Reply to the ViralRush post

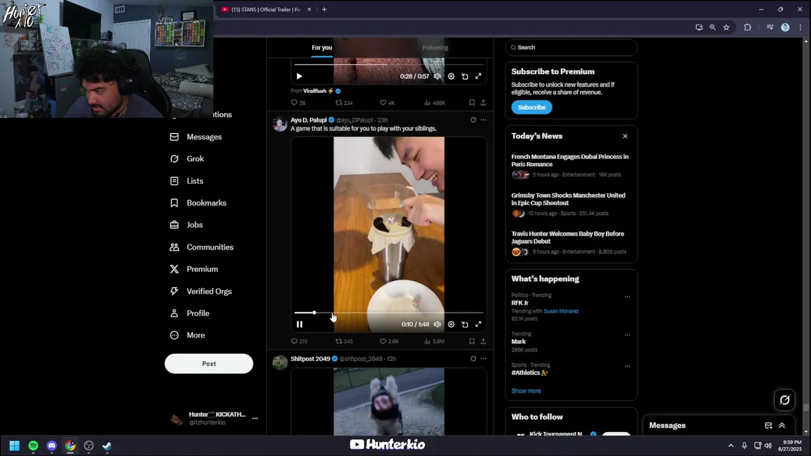tap(298, 103)
